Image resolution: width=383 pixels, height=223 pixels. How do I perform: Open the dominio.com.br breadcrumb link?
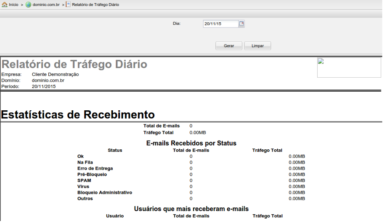46,5
